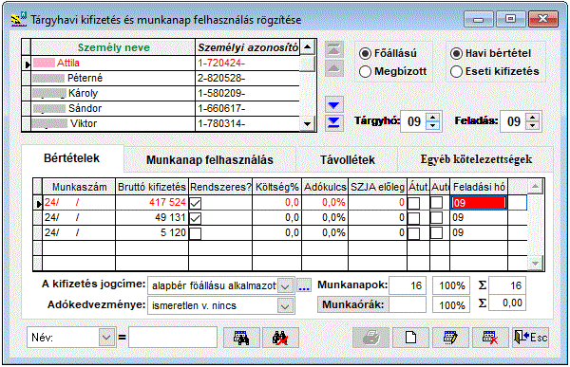Sort by Személy neve column header

[x=113, y=47]
